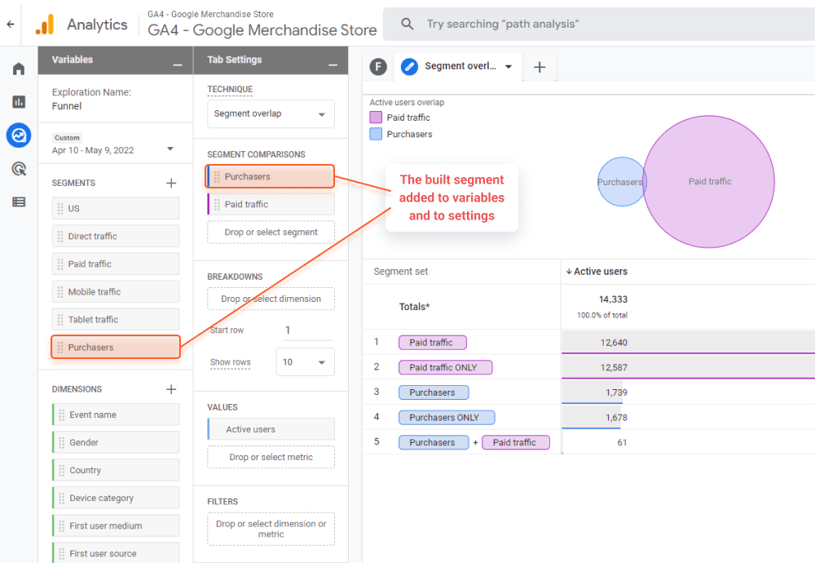Screen dimensions: 815x563
Task: Click the Active users value chip
Action: [271, 429]
